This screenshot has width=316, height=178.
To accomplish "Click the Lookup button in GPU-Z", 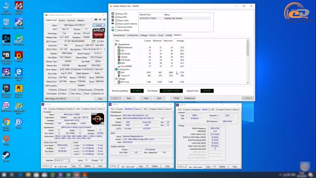I will tap(99, 25).
